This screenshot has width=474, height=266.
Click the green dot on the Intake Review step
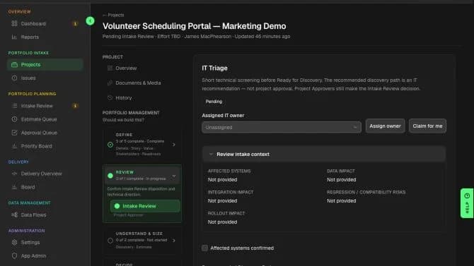[117, 206]
